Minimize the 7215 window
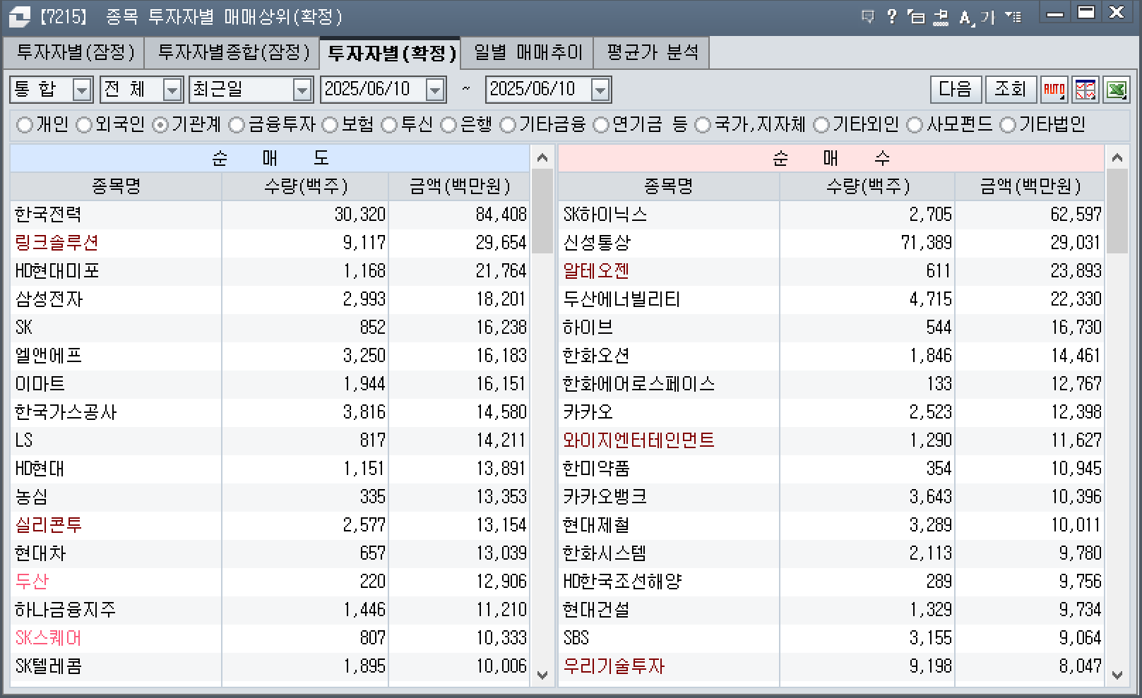This screenshot has height=698, width=1142. click(1056, 13)
